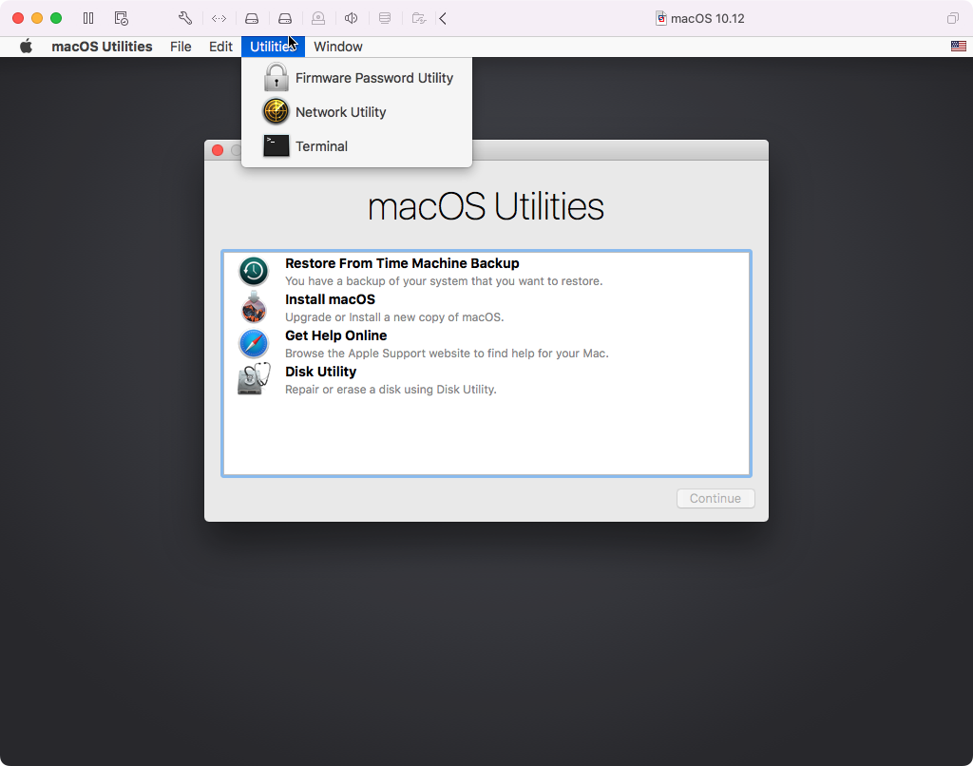This screenshot has width=973, height=766.
Task: Select the Get Help Online option
Action: (486, 343)
